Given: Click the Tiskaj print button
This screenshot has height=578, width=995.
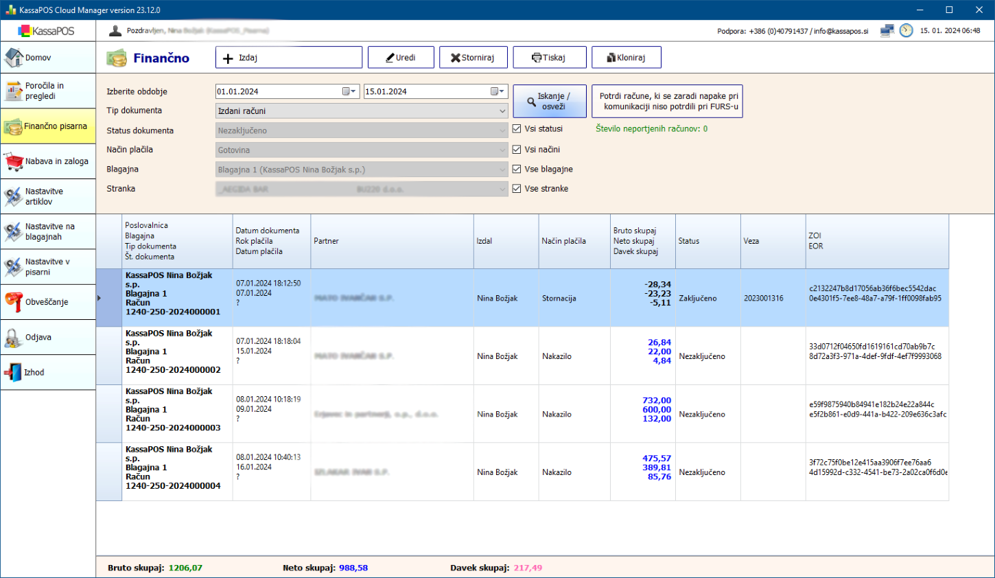Looking at the screenshot, I should (549, 58).
